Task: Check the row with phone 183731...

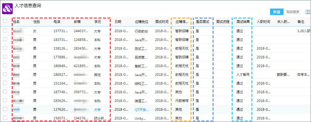Action: [x=5, y=39]
